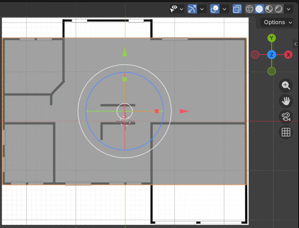299x228 pixels.
Task: Click the negative Y axis gizmo circle
Action: click(x=272, y=71)
